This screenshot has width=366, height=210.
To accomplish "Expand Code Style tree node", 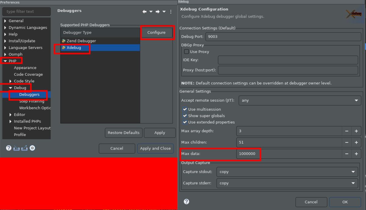I will point(11,81).
